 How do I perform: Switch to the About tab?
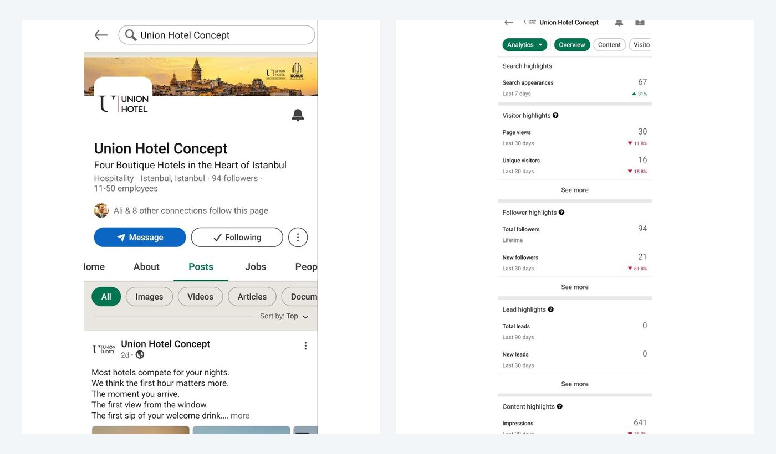click(146, 267)
